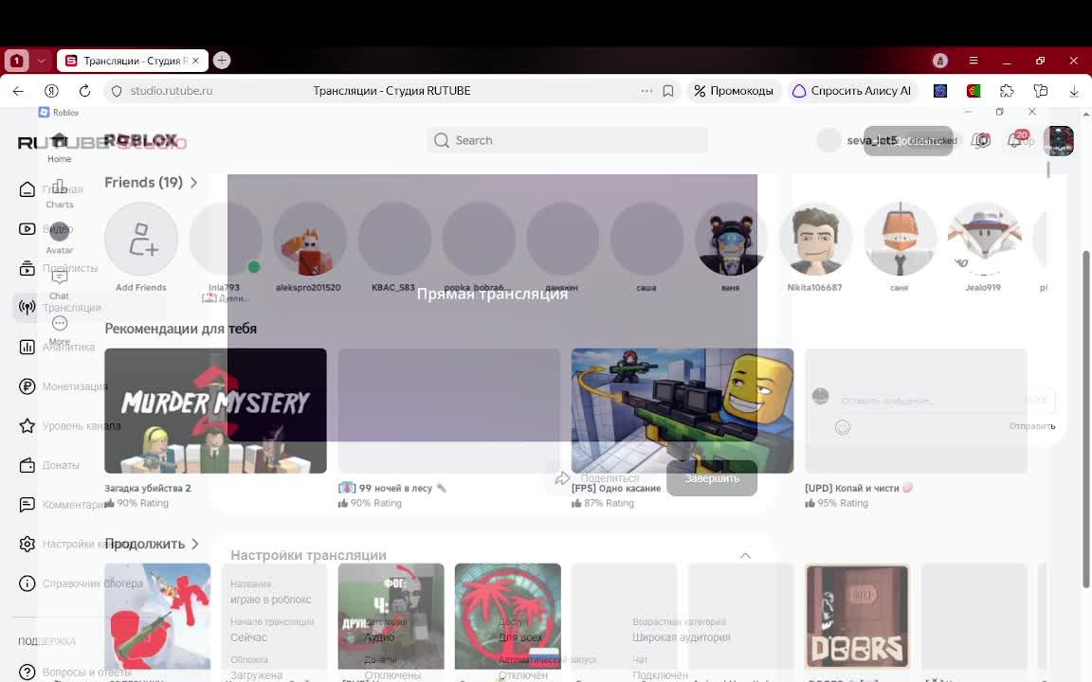Open the Roblox More menu icon
1092x682 pixels.
tap(59, 323)
